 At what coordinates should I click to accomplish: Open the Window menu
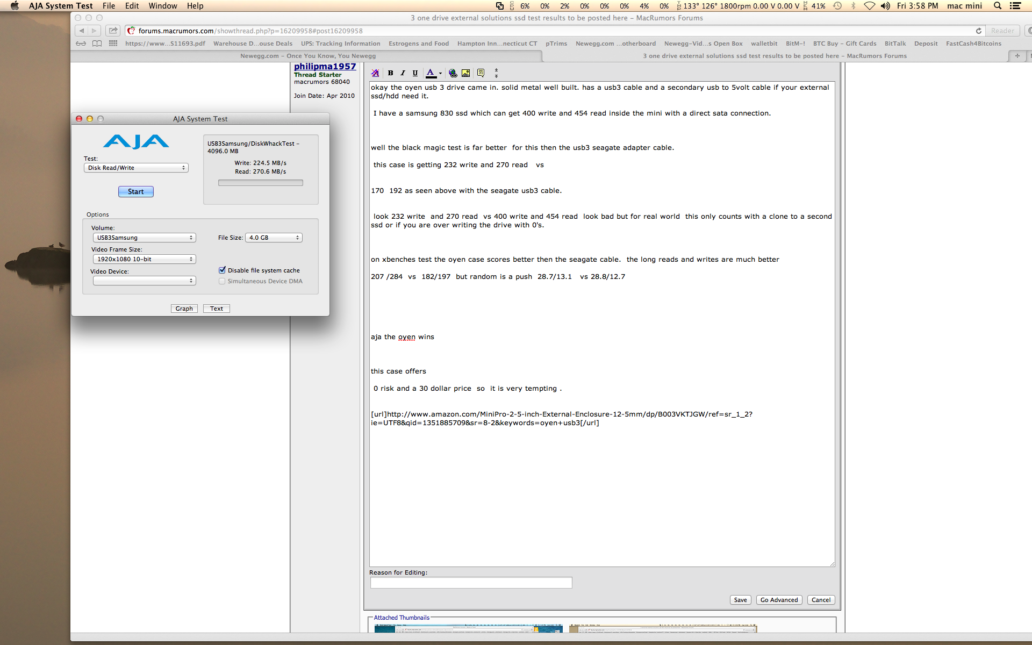[163, 6]
